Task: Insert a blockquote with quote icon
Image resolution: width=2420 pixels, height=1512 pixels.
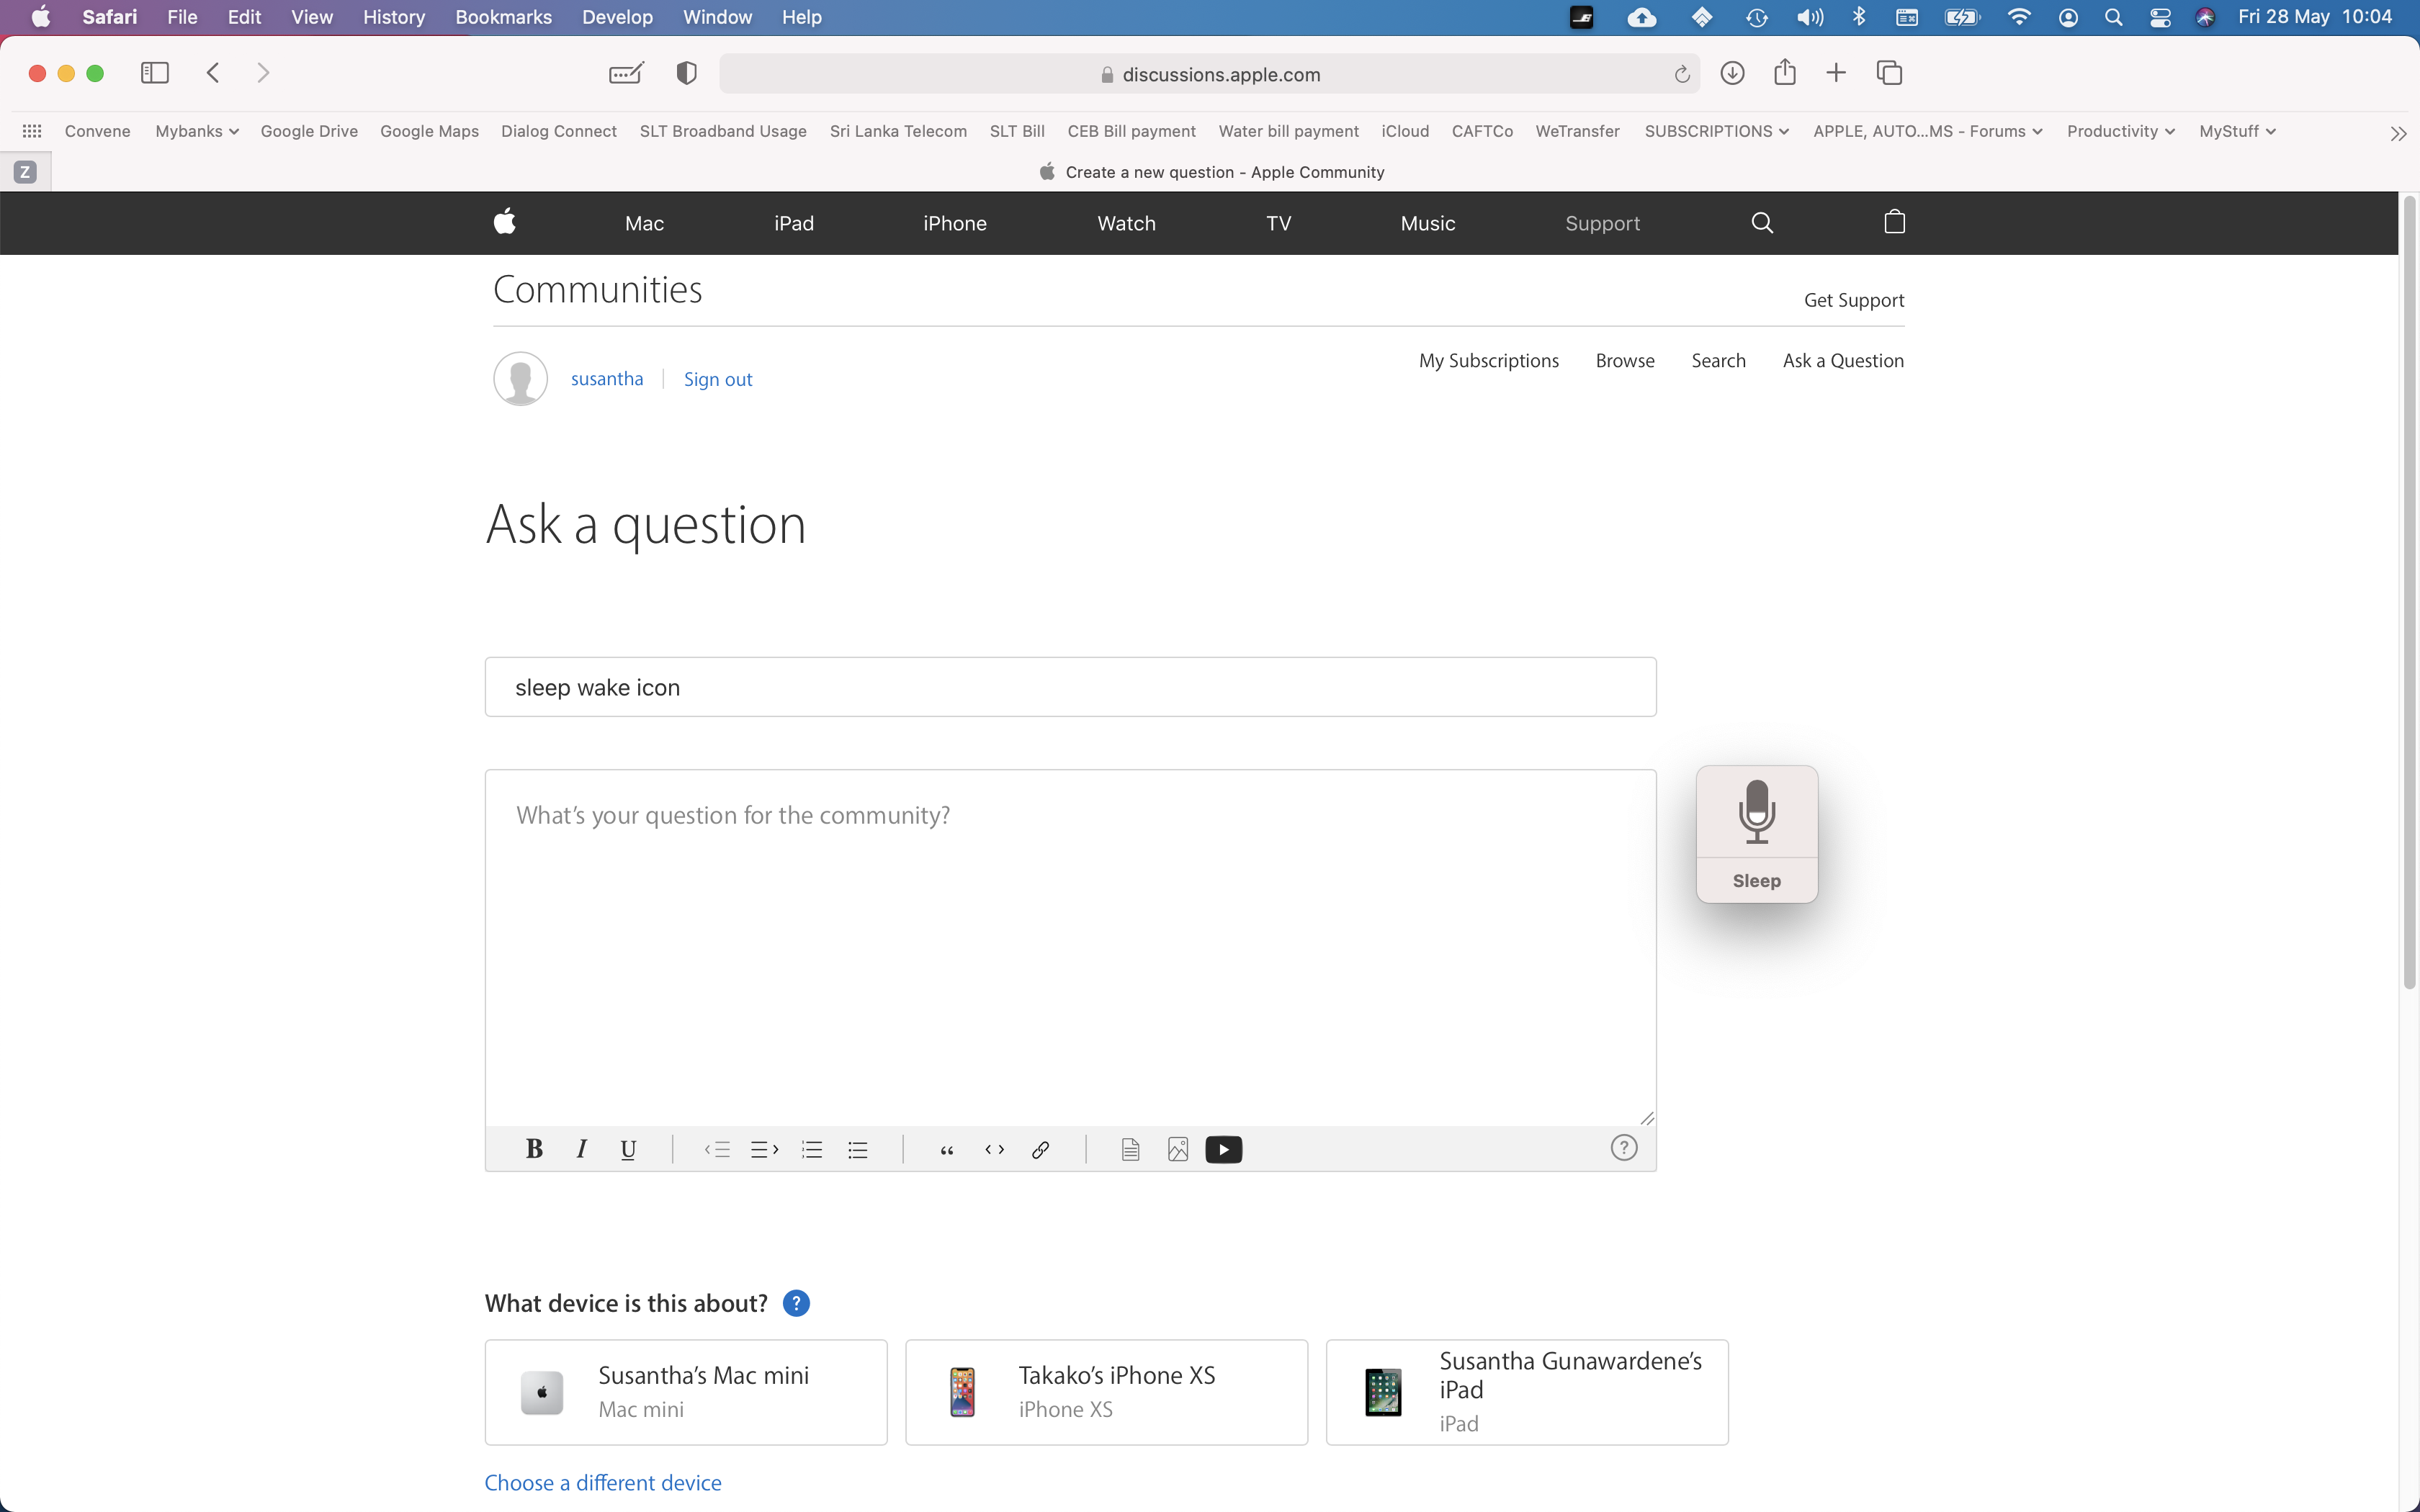Action: pos(946,1149)
